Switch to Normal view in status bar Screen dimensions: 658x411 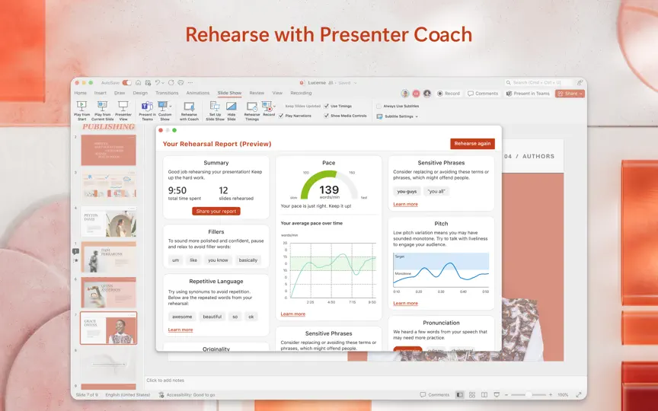[x=460, y=395]
